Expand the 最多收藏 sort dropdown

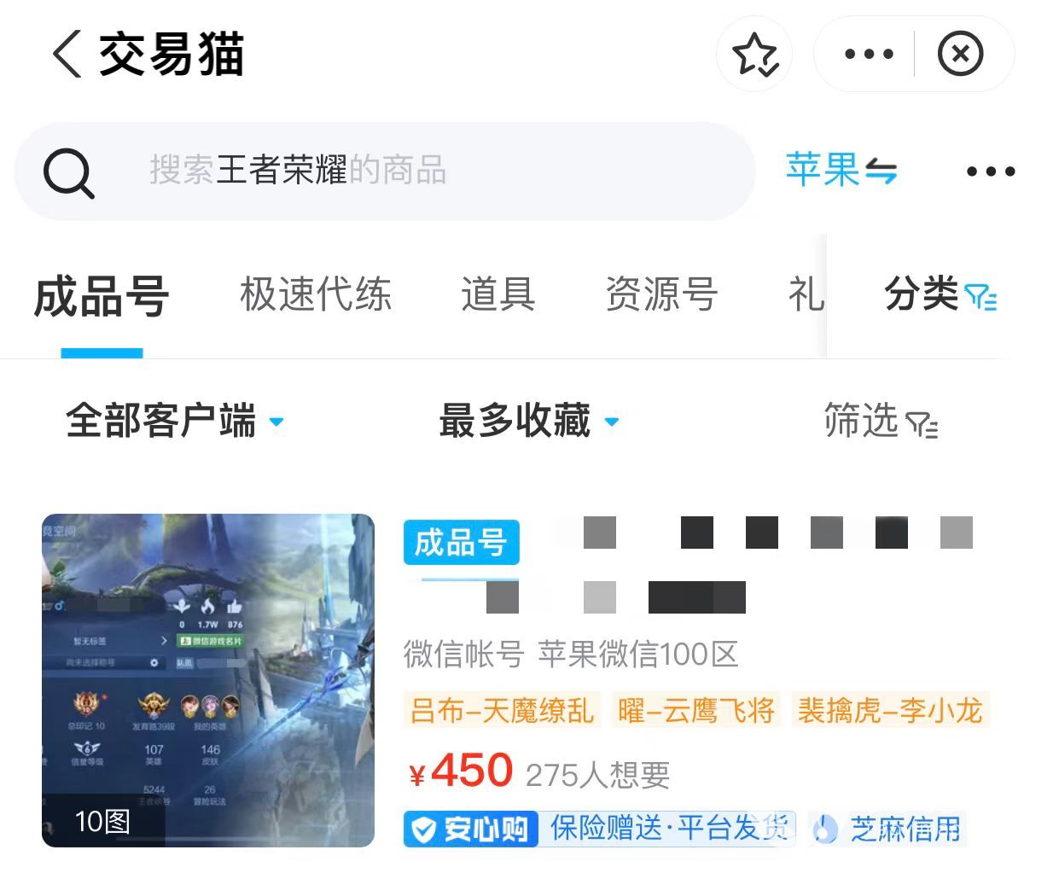coord(529,421)
